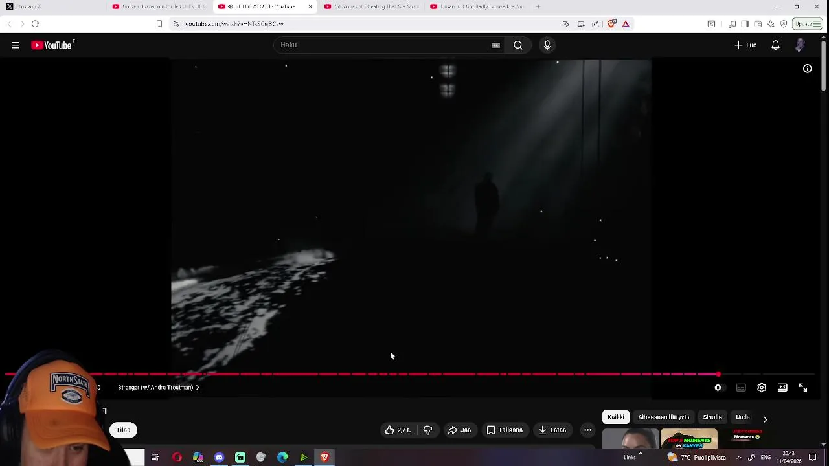Open the Update browser menu button

point(808,24)
